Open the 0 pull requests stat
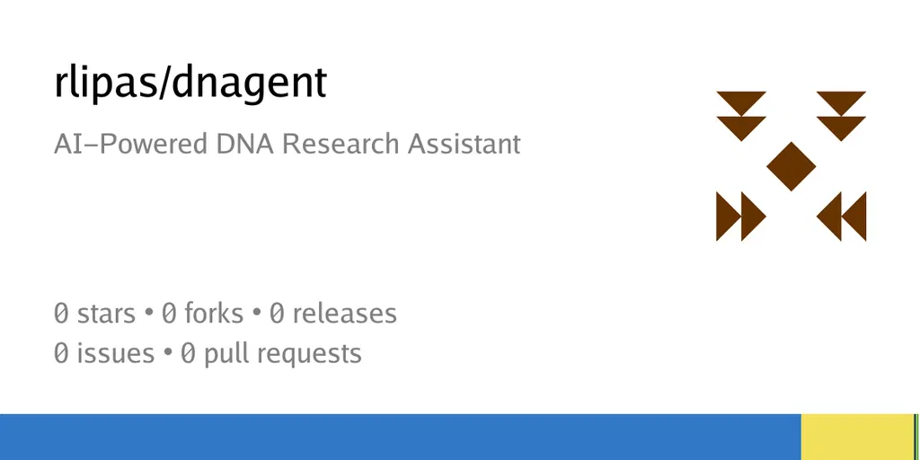 coord(271,354)
